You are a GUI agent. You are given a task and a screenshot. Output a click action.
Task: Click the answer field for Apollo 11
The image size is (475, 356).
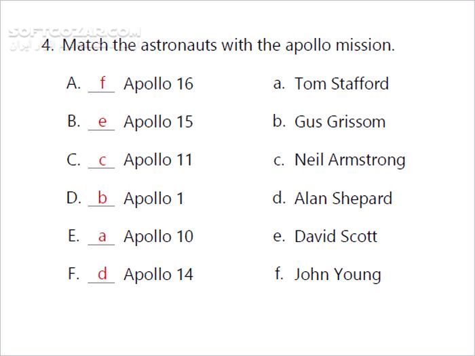coord(101,160)
